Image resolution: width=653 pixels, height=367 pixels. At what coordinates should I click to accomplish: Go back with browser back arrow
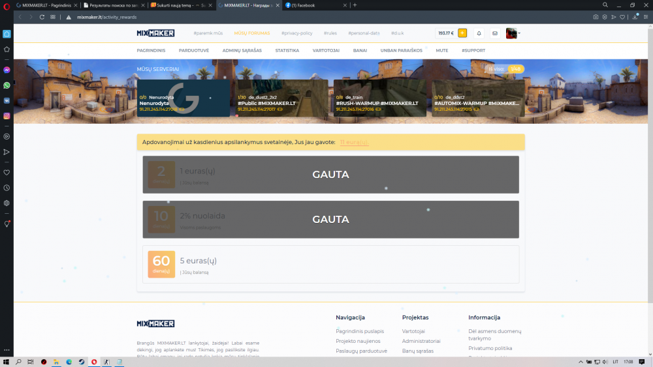(x=20, y=17)
